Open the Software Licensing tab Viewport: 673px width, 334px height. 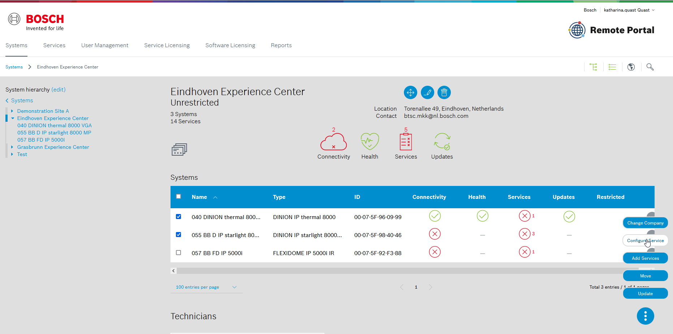[x=230, y=45]
